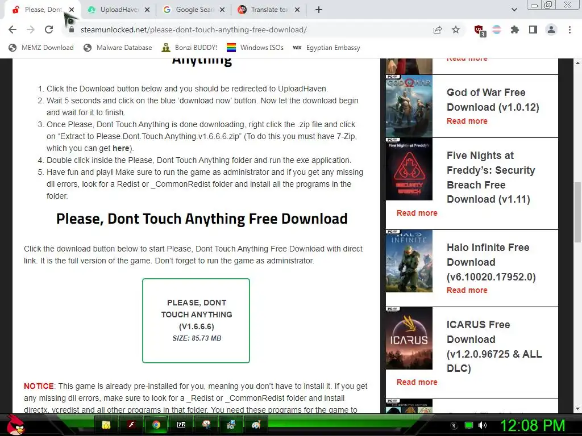Show hidden tray icons arrow

point(454,426)
